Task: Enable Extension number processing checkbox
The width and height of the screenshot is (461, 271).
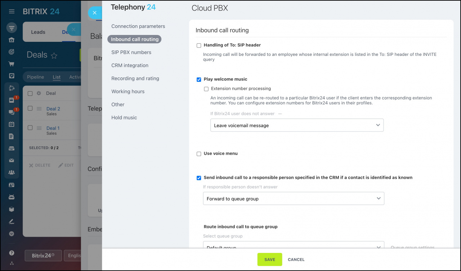Action: pyautogui.click(x=206, y=89)
